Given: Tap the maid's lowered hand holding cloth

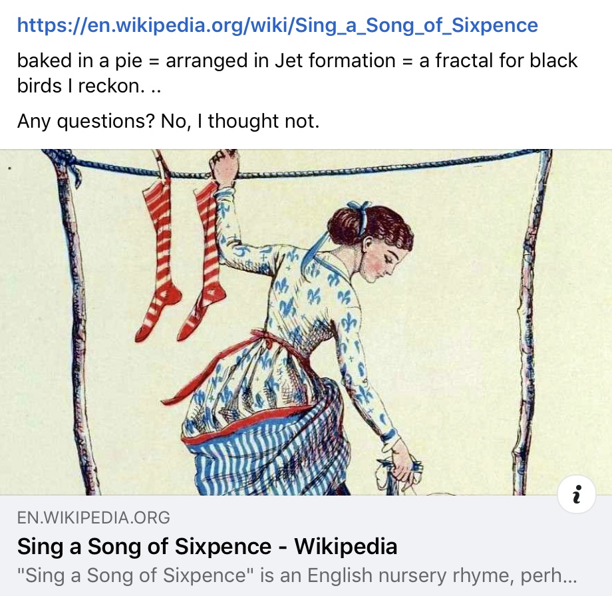Looking at the screenshot, I should (x=402, y=464).
